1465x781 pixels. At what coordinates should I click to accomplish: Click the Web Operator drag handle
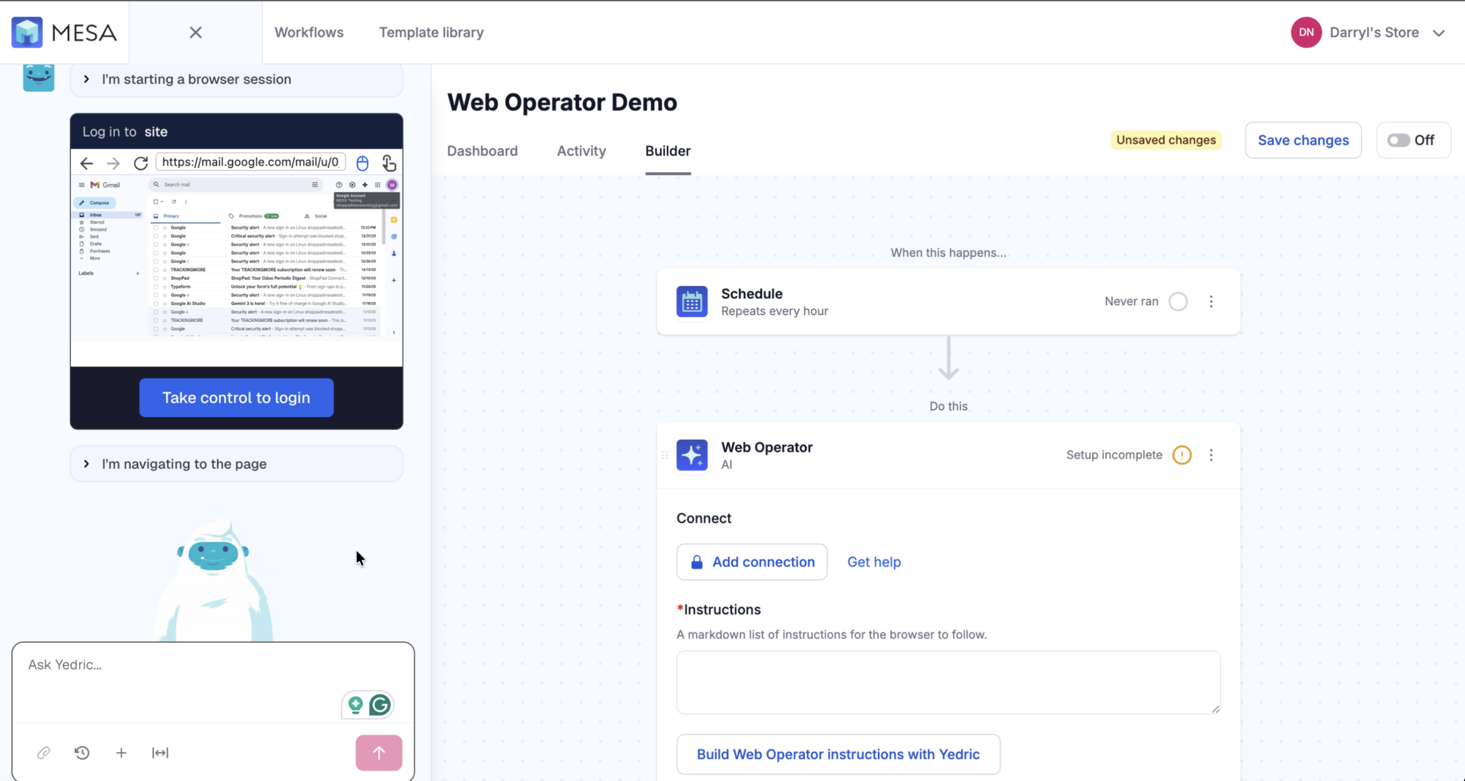664,455
